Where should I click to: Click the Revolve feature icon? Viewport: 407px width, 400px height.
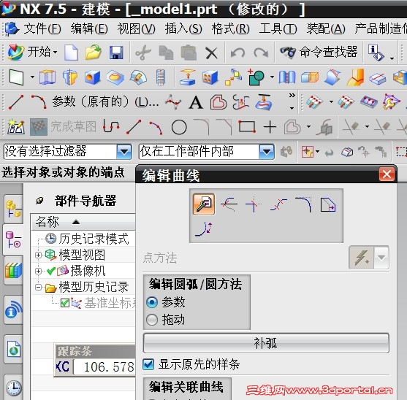[x=70, y=77]
